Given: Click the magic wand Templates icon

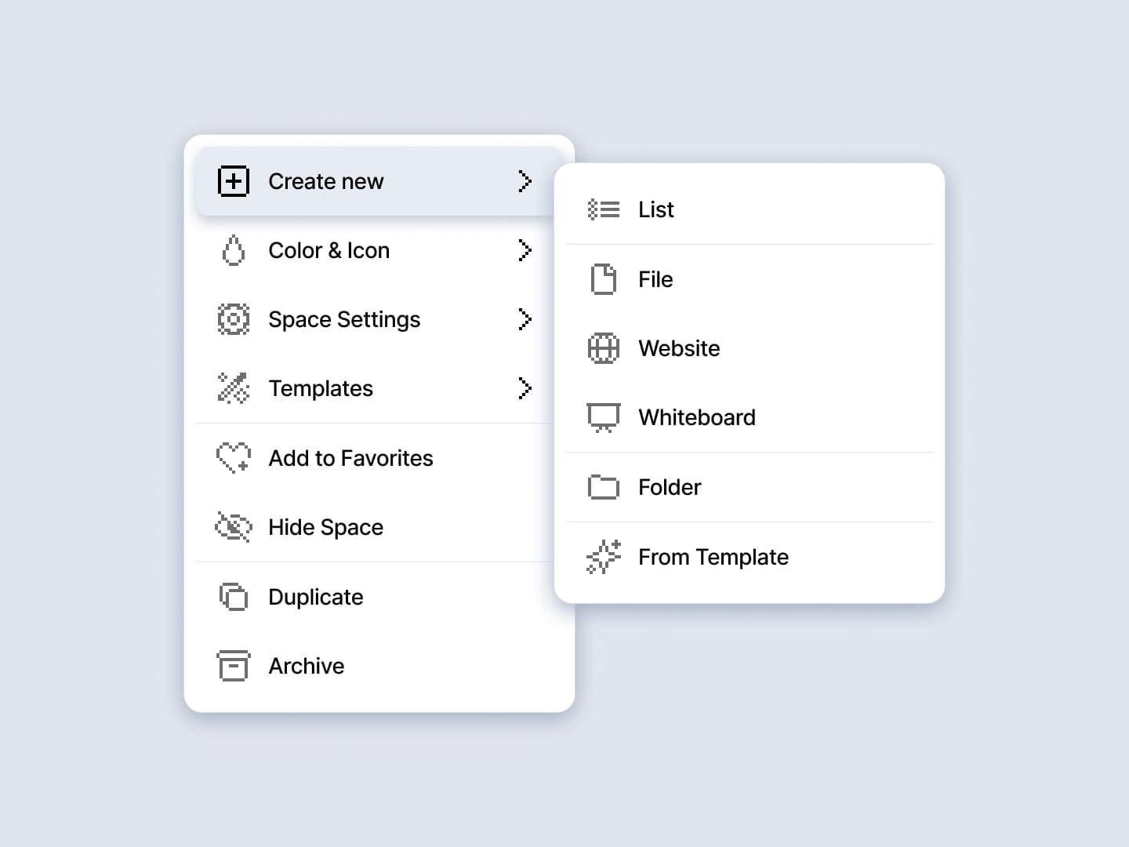Looking at the screenshot, I should point(233,388).
